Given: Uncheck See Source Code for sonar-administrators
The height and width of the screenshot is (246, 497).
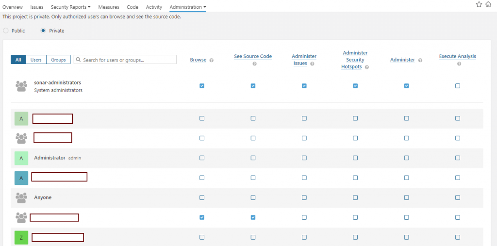Looking at the screenshot, I should (x=253, y=86).
